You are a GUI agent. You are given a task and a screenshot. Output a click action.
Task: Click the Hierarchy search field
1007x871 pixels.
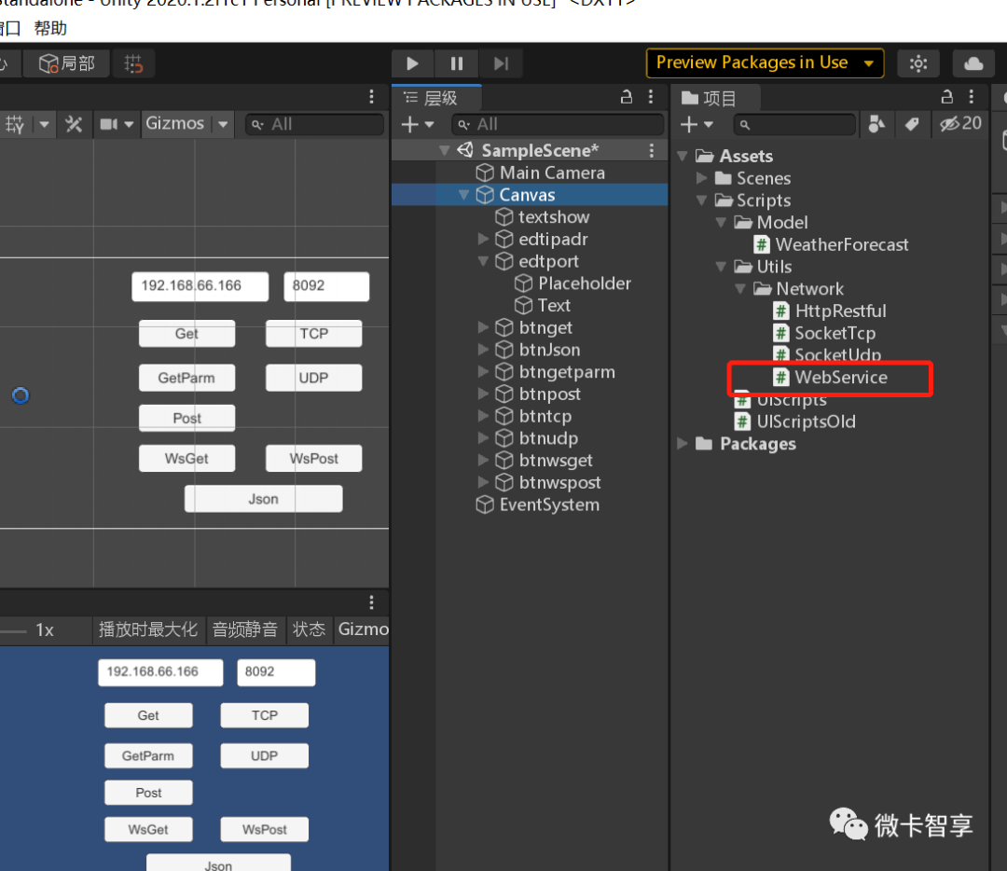point(558,125)
